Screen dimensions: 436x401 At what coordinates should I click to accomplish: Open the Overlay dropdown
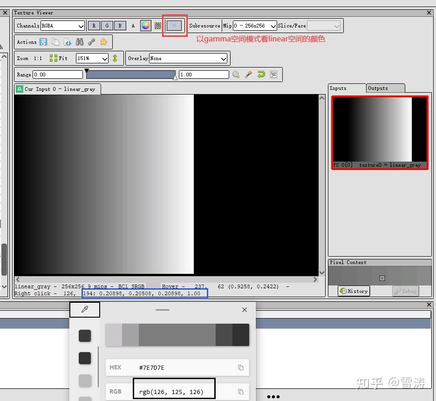pos(188,58)
